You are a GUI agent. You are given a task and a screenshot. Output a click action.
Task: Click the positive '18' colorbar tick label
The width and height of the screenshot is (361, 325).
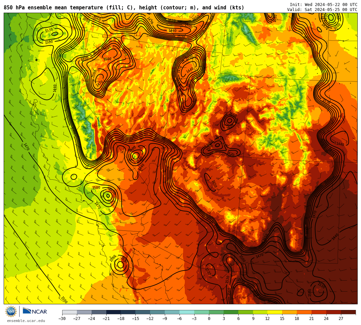coord(297,319)
